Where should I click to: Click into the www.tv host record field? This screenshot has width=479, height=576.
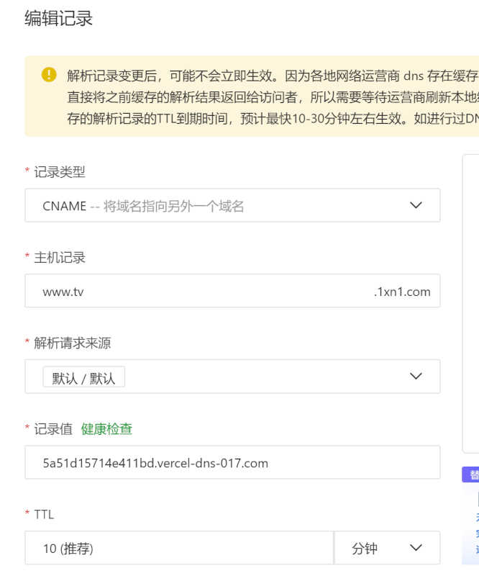tap(194, 292)
